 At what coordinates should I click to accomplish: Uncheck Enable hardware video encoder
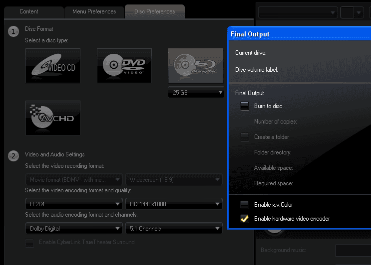tap(245, 219)
